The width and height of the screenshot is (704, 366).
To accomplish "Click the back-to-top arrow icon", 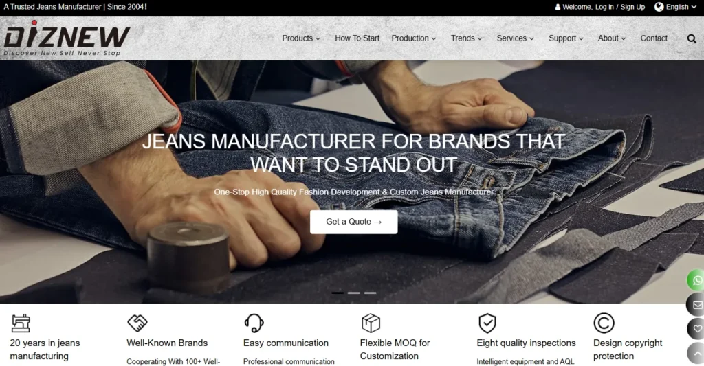I will (x=696, y=354).
